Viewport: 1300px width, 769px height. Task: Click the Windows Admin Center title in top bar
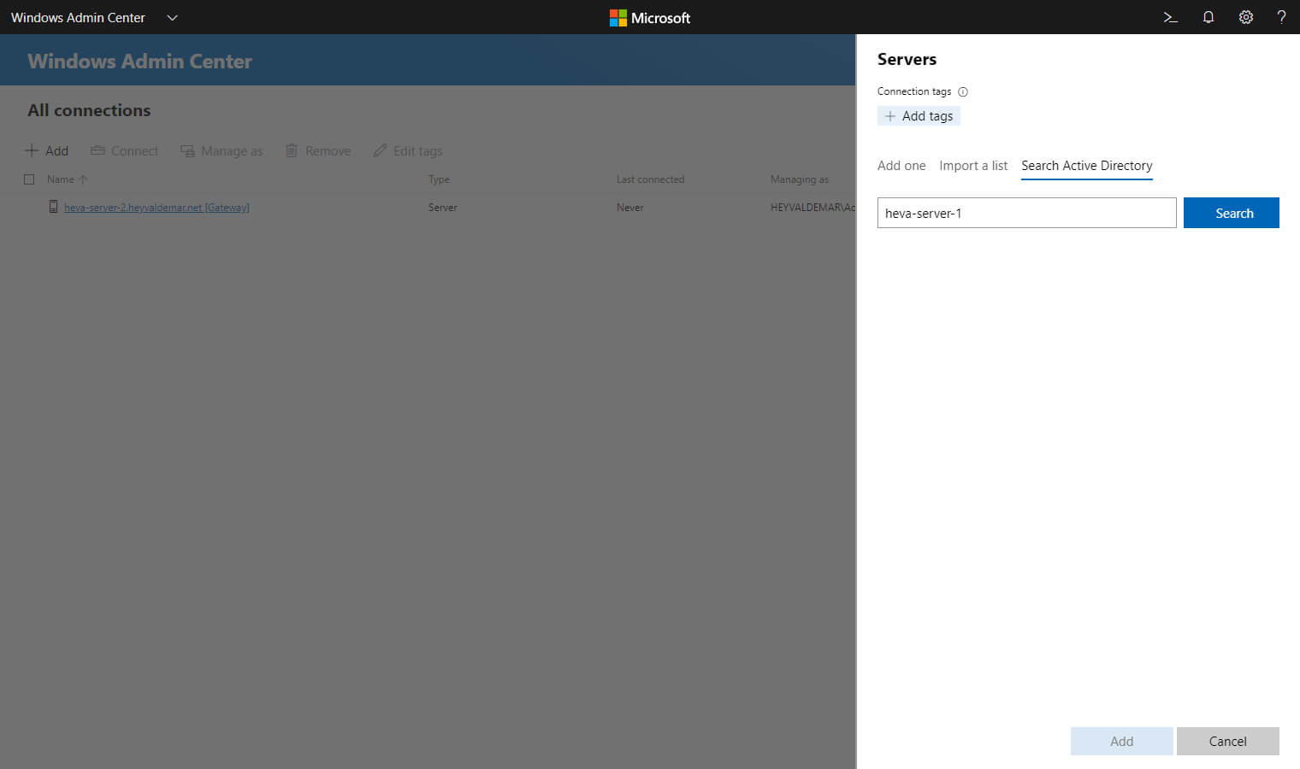(78, 17)
